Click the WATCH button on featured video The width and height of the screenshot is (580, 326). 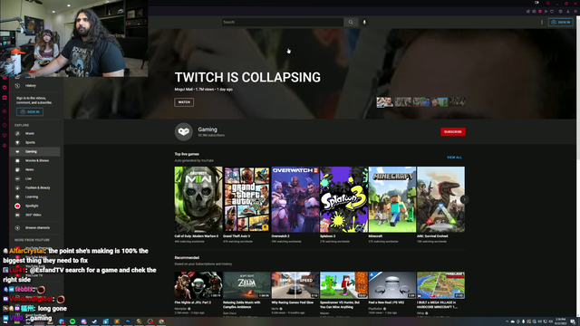[x=184, y=102]
